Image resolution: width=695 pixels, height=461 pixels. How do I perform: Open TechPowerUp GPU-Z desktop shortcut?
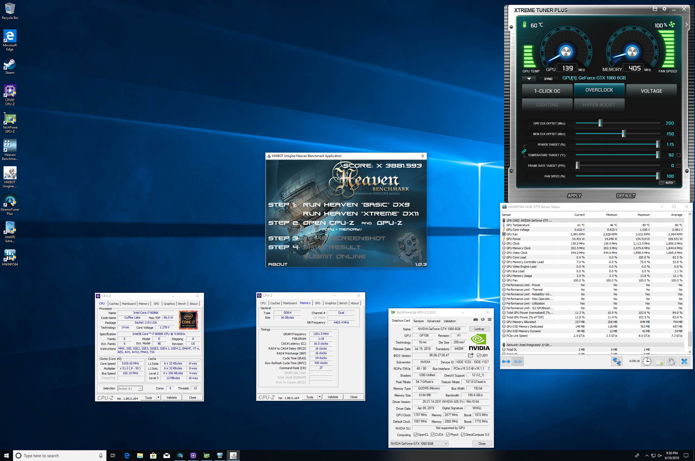(10, 123)
